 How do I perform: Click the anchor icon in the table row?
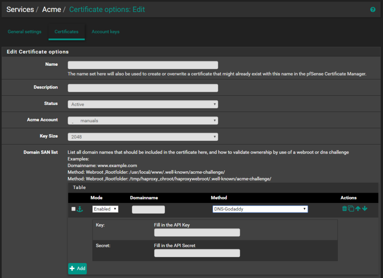80,209
